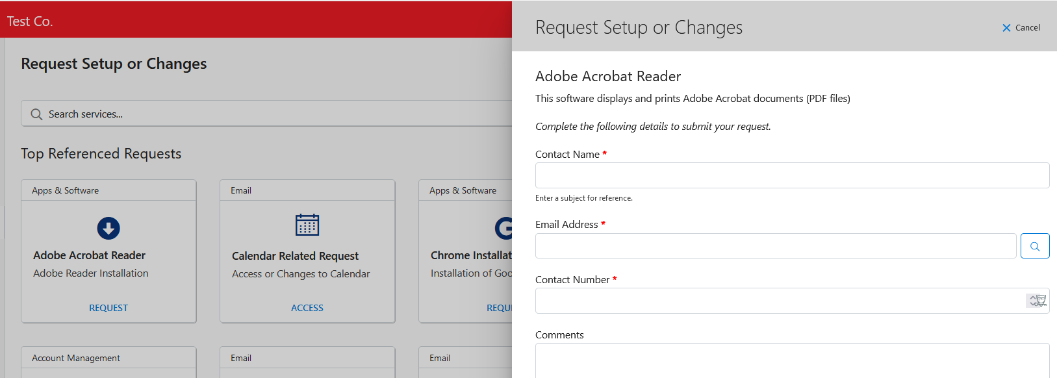Click the Adobe Acrobat Reader download icon
Screen dimensions: 1057x378
pyautogui.click(x=108, y=228)
